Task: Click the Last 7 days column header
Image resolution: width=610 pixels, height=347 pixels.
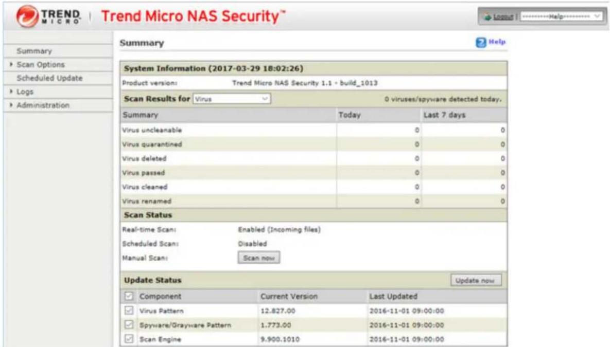Action: 444,115
